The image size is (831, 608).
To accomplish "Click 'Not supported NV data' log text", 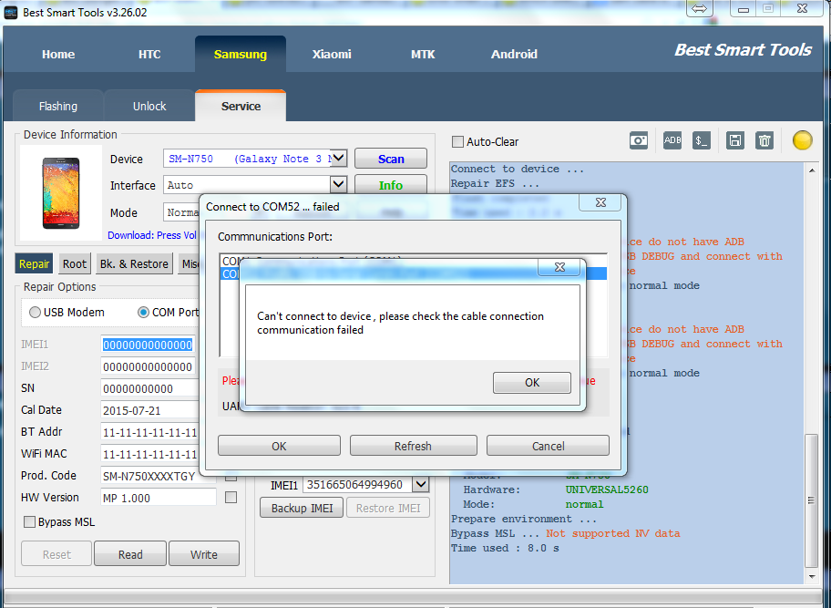I will coord(613,533).
